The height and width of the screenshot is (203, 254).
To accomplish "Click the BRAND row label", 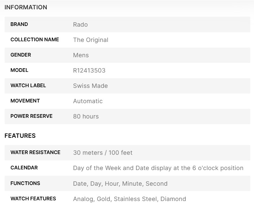I will (x=19, y=24).
